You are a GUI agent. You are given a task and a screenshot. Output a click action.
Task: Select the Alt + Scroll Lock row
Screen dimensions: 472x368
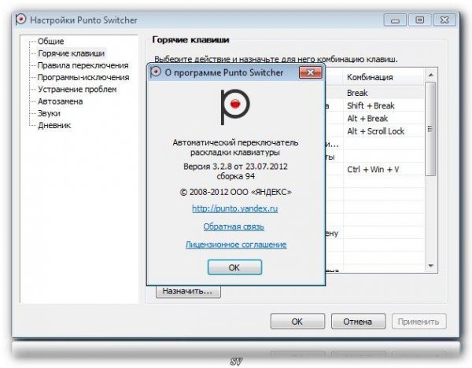click(374, 131)
